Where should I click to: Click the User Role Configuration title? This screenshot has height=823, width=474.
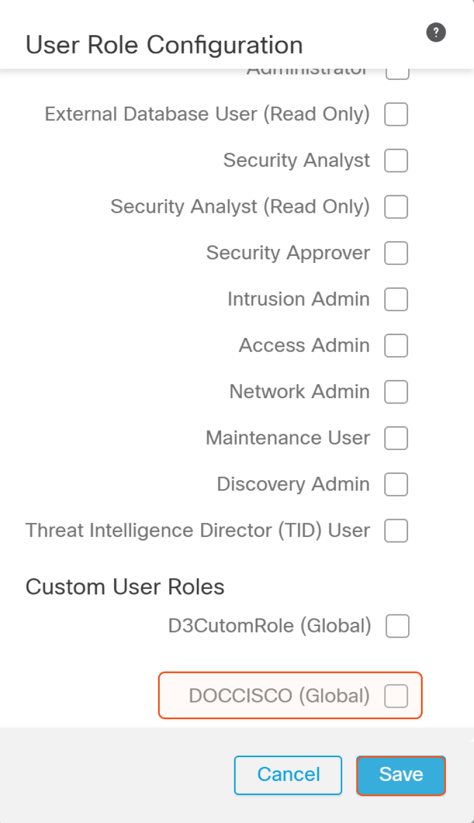click(x=164, y=45)
